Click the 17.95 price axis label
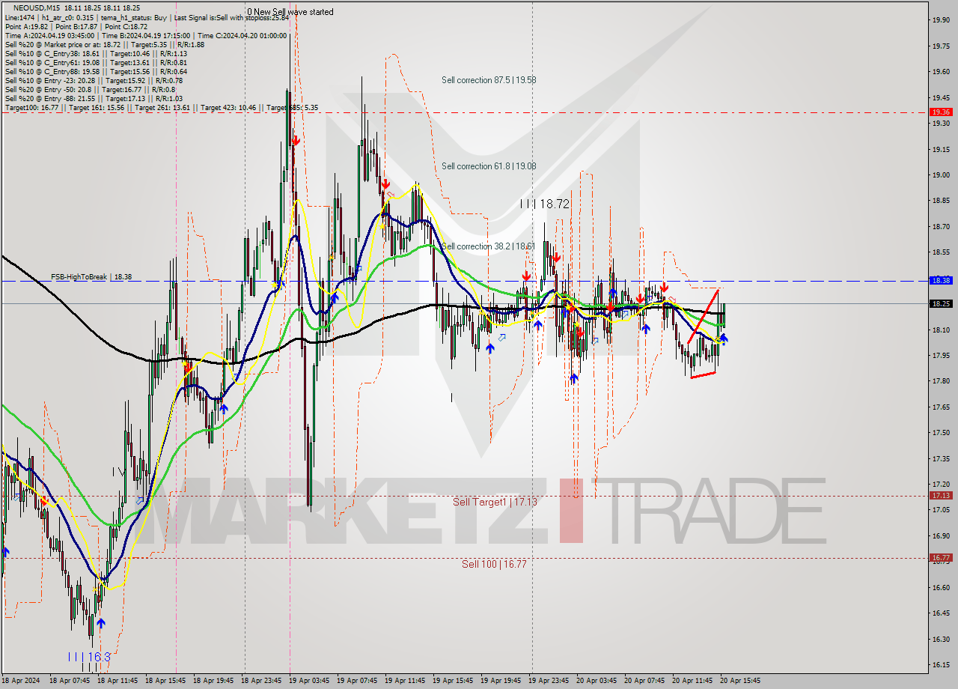Screen dimensions: 958x689 940,356
